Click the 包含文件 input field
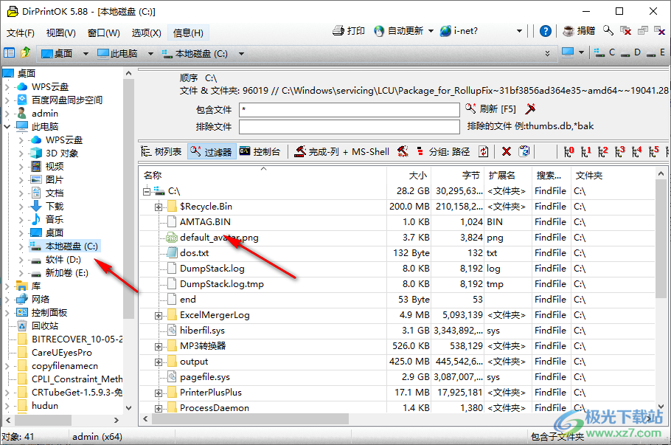Screen dimensions: 671x445 (x=350, y=110)
